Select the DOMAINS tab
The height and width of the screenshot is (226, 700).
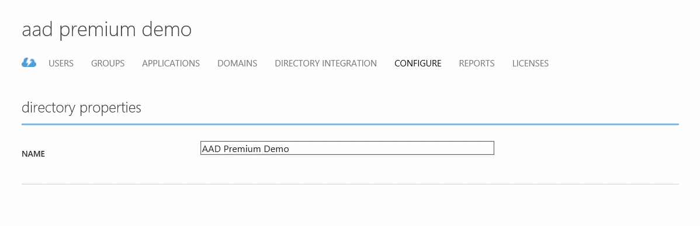tap(237, 63)
